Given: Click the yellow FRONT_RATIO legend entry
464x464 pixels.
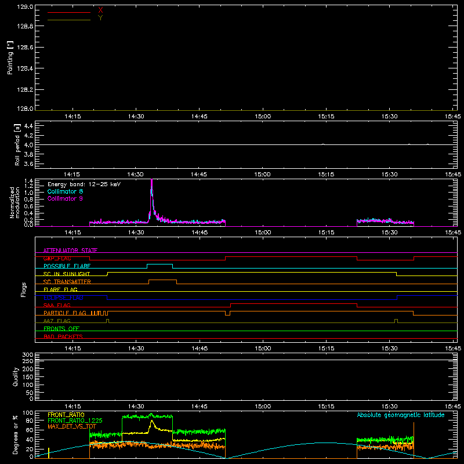Looking at the screenshot, I should coord(66,415).
